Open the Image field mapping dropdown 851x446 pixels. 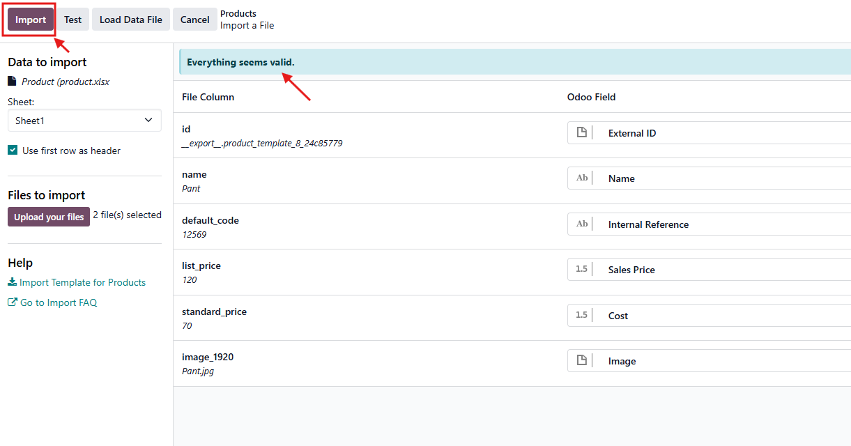coord(718,361)
